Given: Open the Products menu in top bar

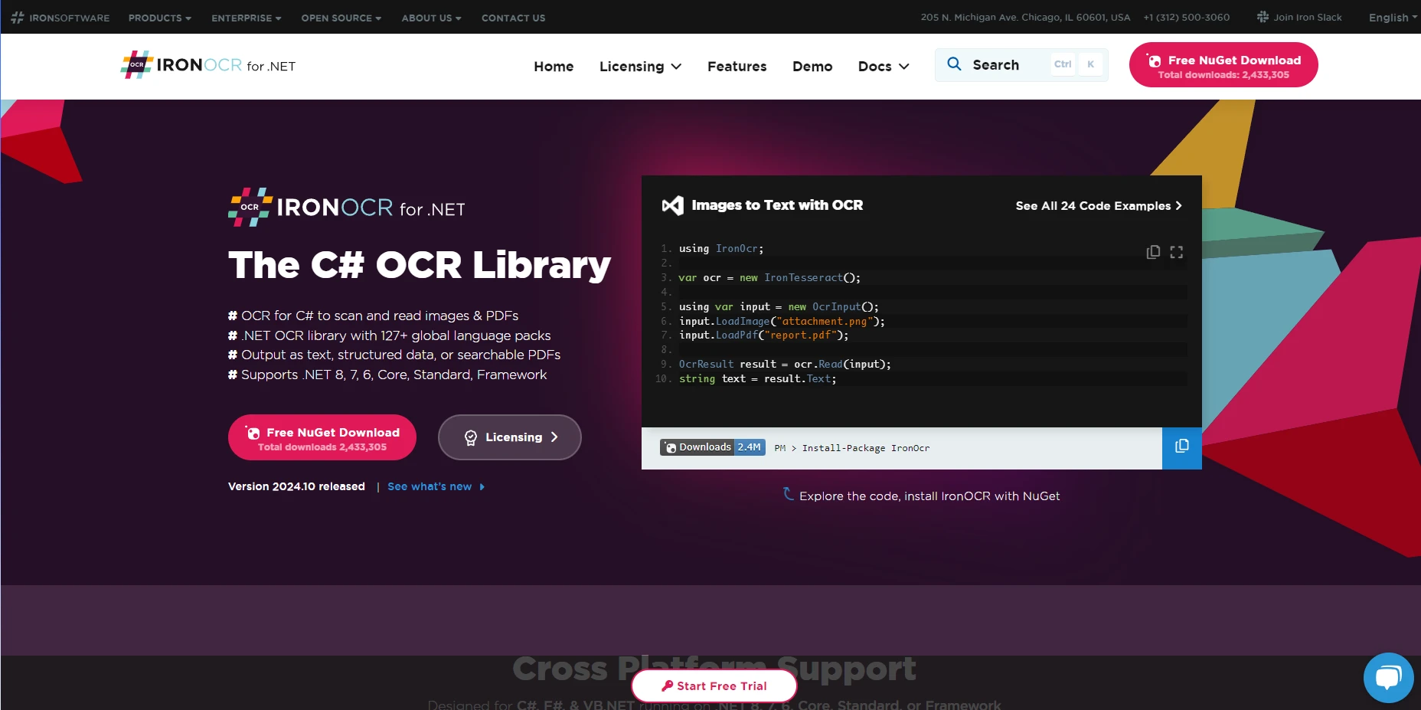Looking at the screenshot, I should [x=159, y=18].
